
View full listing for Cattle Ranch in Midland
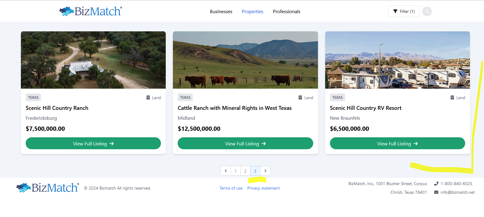point(245,144)
